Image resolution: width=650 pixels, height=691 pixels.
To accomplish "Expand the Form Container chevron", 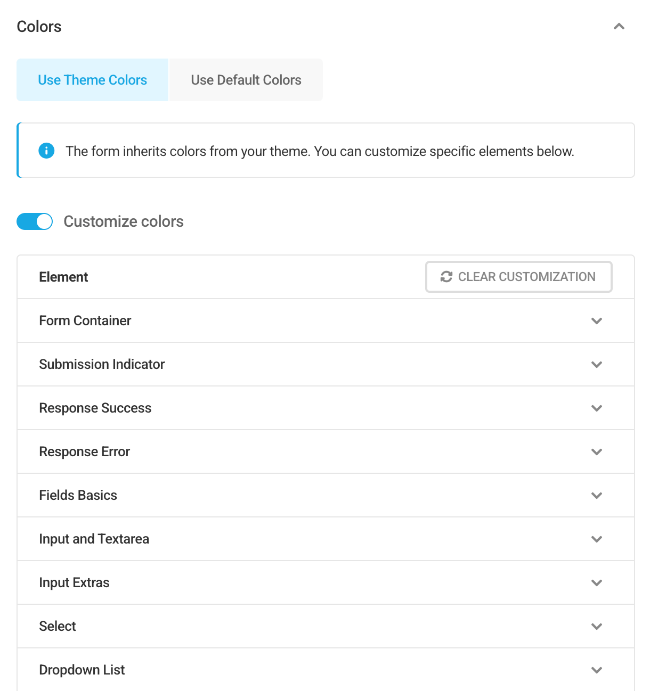I will click(596, 321).
